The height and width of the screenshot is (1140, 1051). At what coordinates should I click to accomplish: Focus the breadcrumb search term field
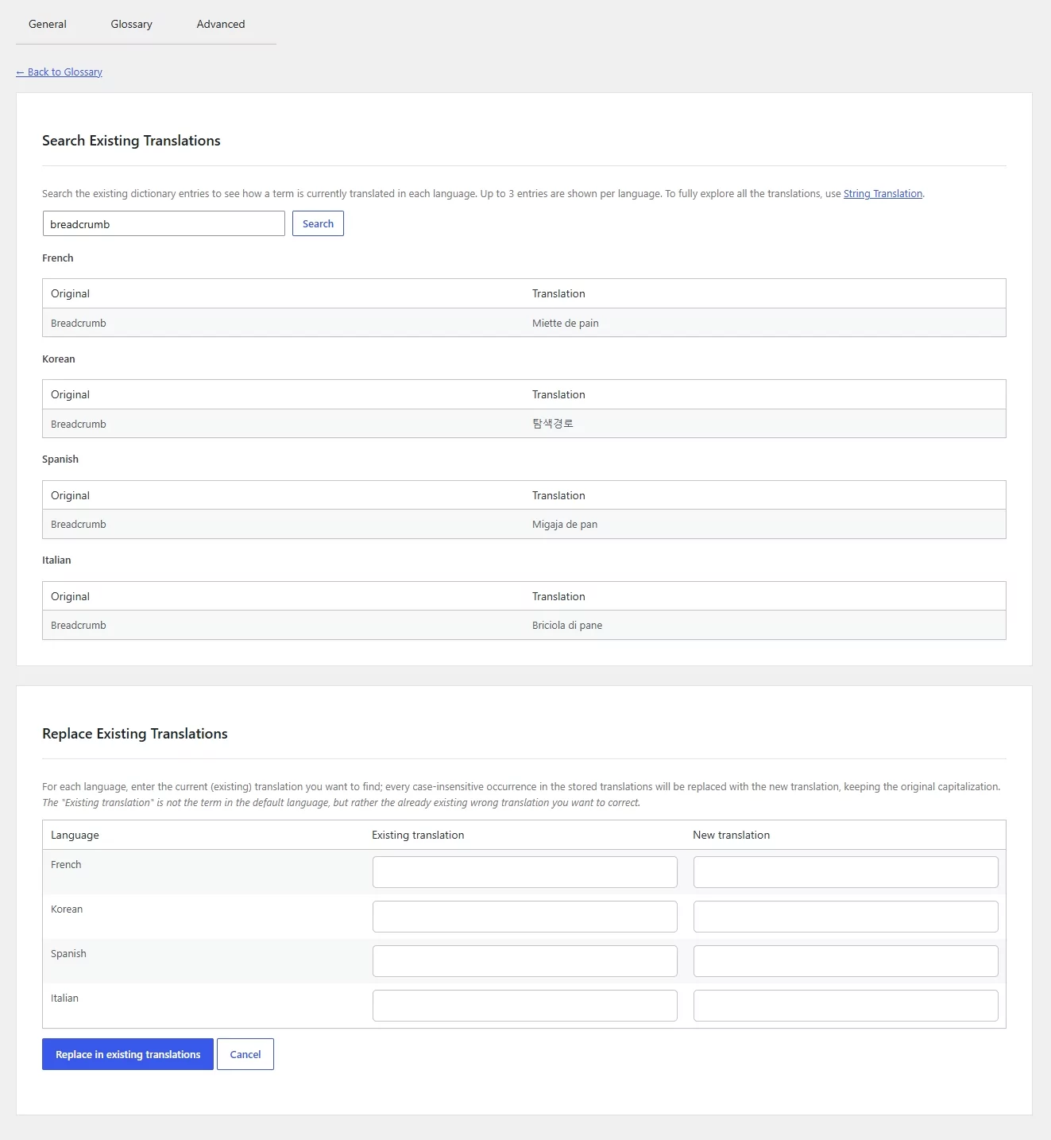tap(164, 223)
